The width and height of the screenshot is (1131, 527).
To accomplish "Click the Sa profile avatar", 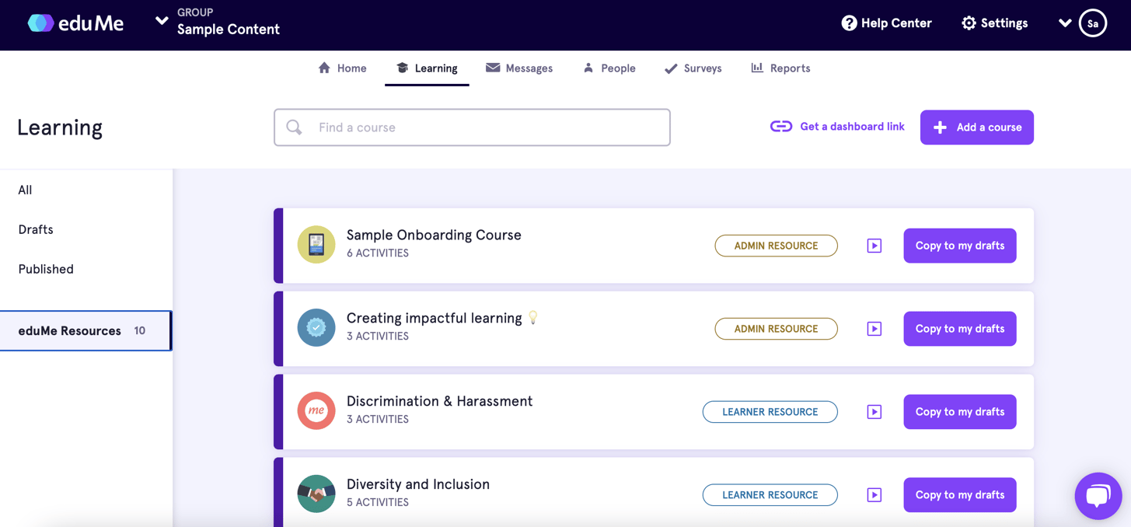I will click(1092, 23).
